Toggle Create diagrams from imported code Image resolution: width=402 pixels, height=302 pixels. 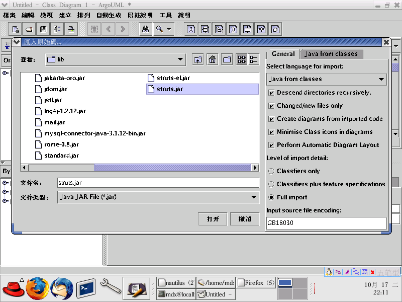[x=271, y=119]
